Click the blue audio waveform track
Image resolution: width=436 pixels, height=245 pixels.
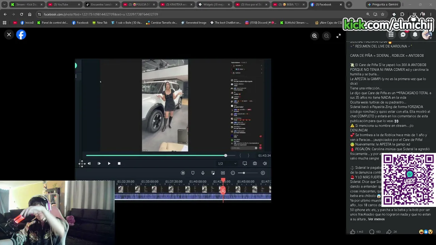[x=193, y=196]
